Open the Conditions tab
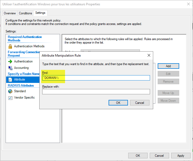The width and height of the screenshot is (193, 161). pyautogui.click(x=25, y=13)
